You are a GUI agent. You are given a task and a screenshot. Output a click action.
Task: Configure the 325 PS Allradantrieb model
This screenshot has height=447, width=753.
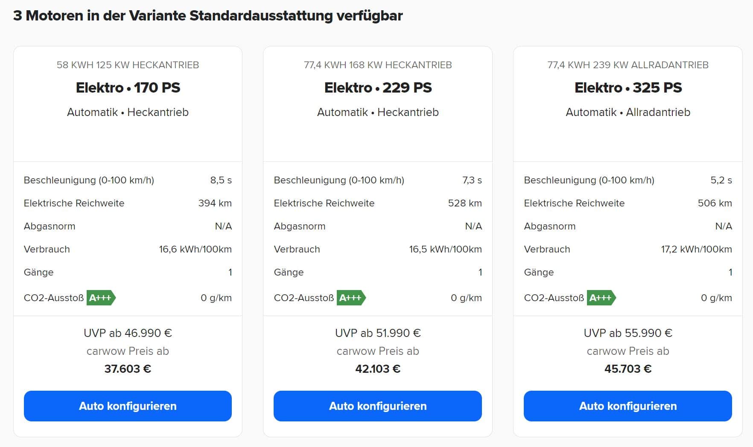[x=628, y=406]
